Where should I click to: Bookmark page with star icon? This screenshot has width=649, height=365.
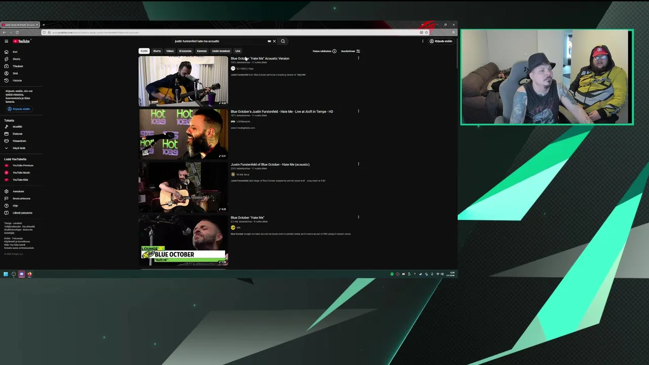pyautogui.click(x=426, y=32)
